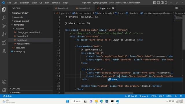
Task: Show hidden system tray icons
Action: click(x=167, y=101)
